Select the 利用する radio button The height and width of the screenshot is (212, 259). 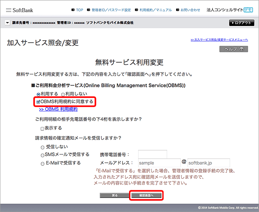point(38,94)
